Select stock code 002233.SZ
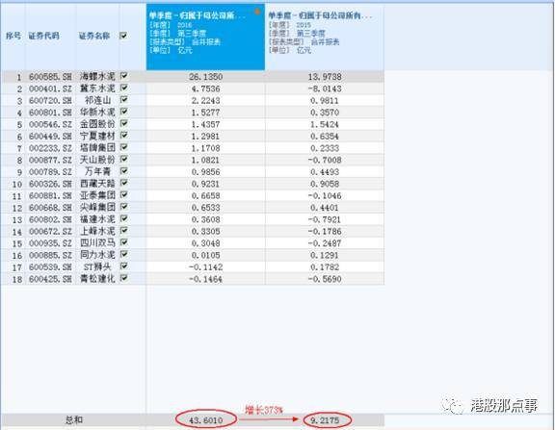555x430 pixels. click(50, 148)
